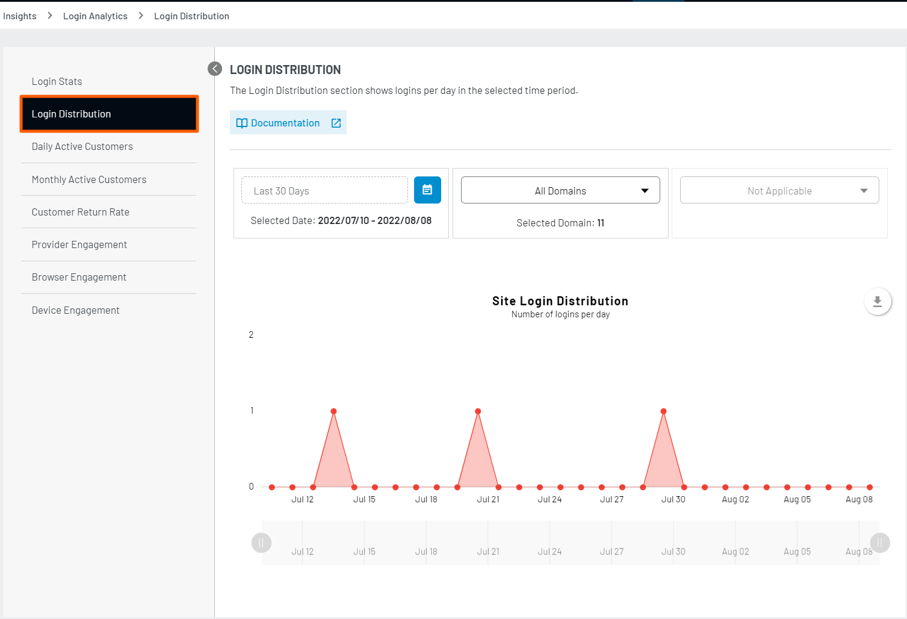Click the chevron after Insights in breadcrumb

coord(50,15)
